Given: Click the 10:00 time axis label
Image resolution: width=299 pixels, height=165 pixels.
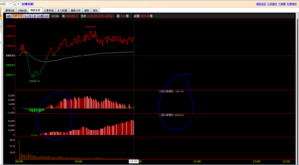Looking at the screenshot, I should pyautogui.click(x=78, y=162).
